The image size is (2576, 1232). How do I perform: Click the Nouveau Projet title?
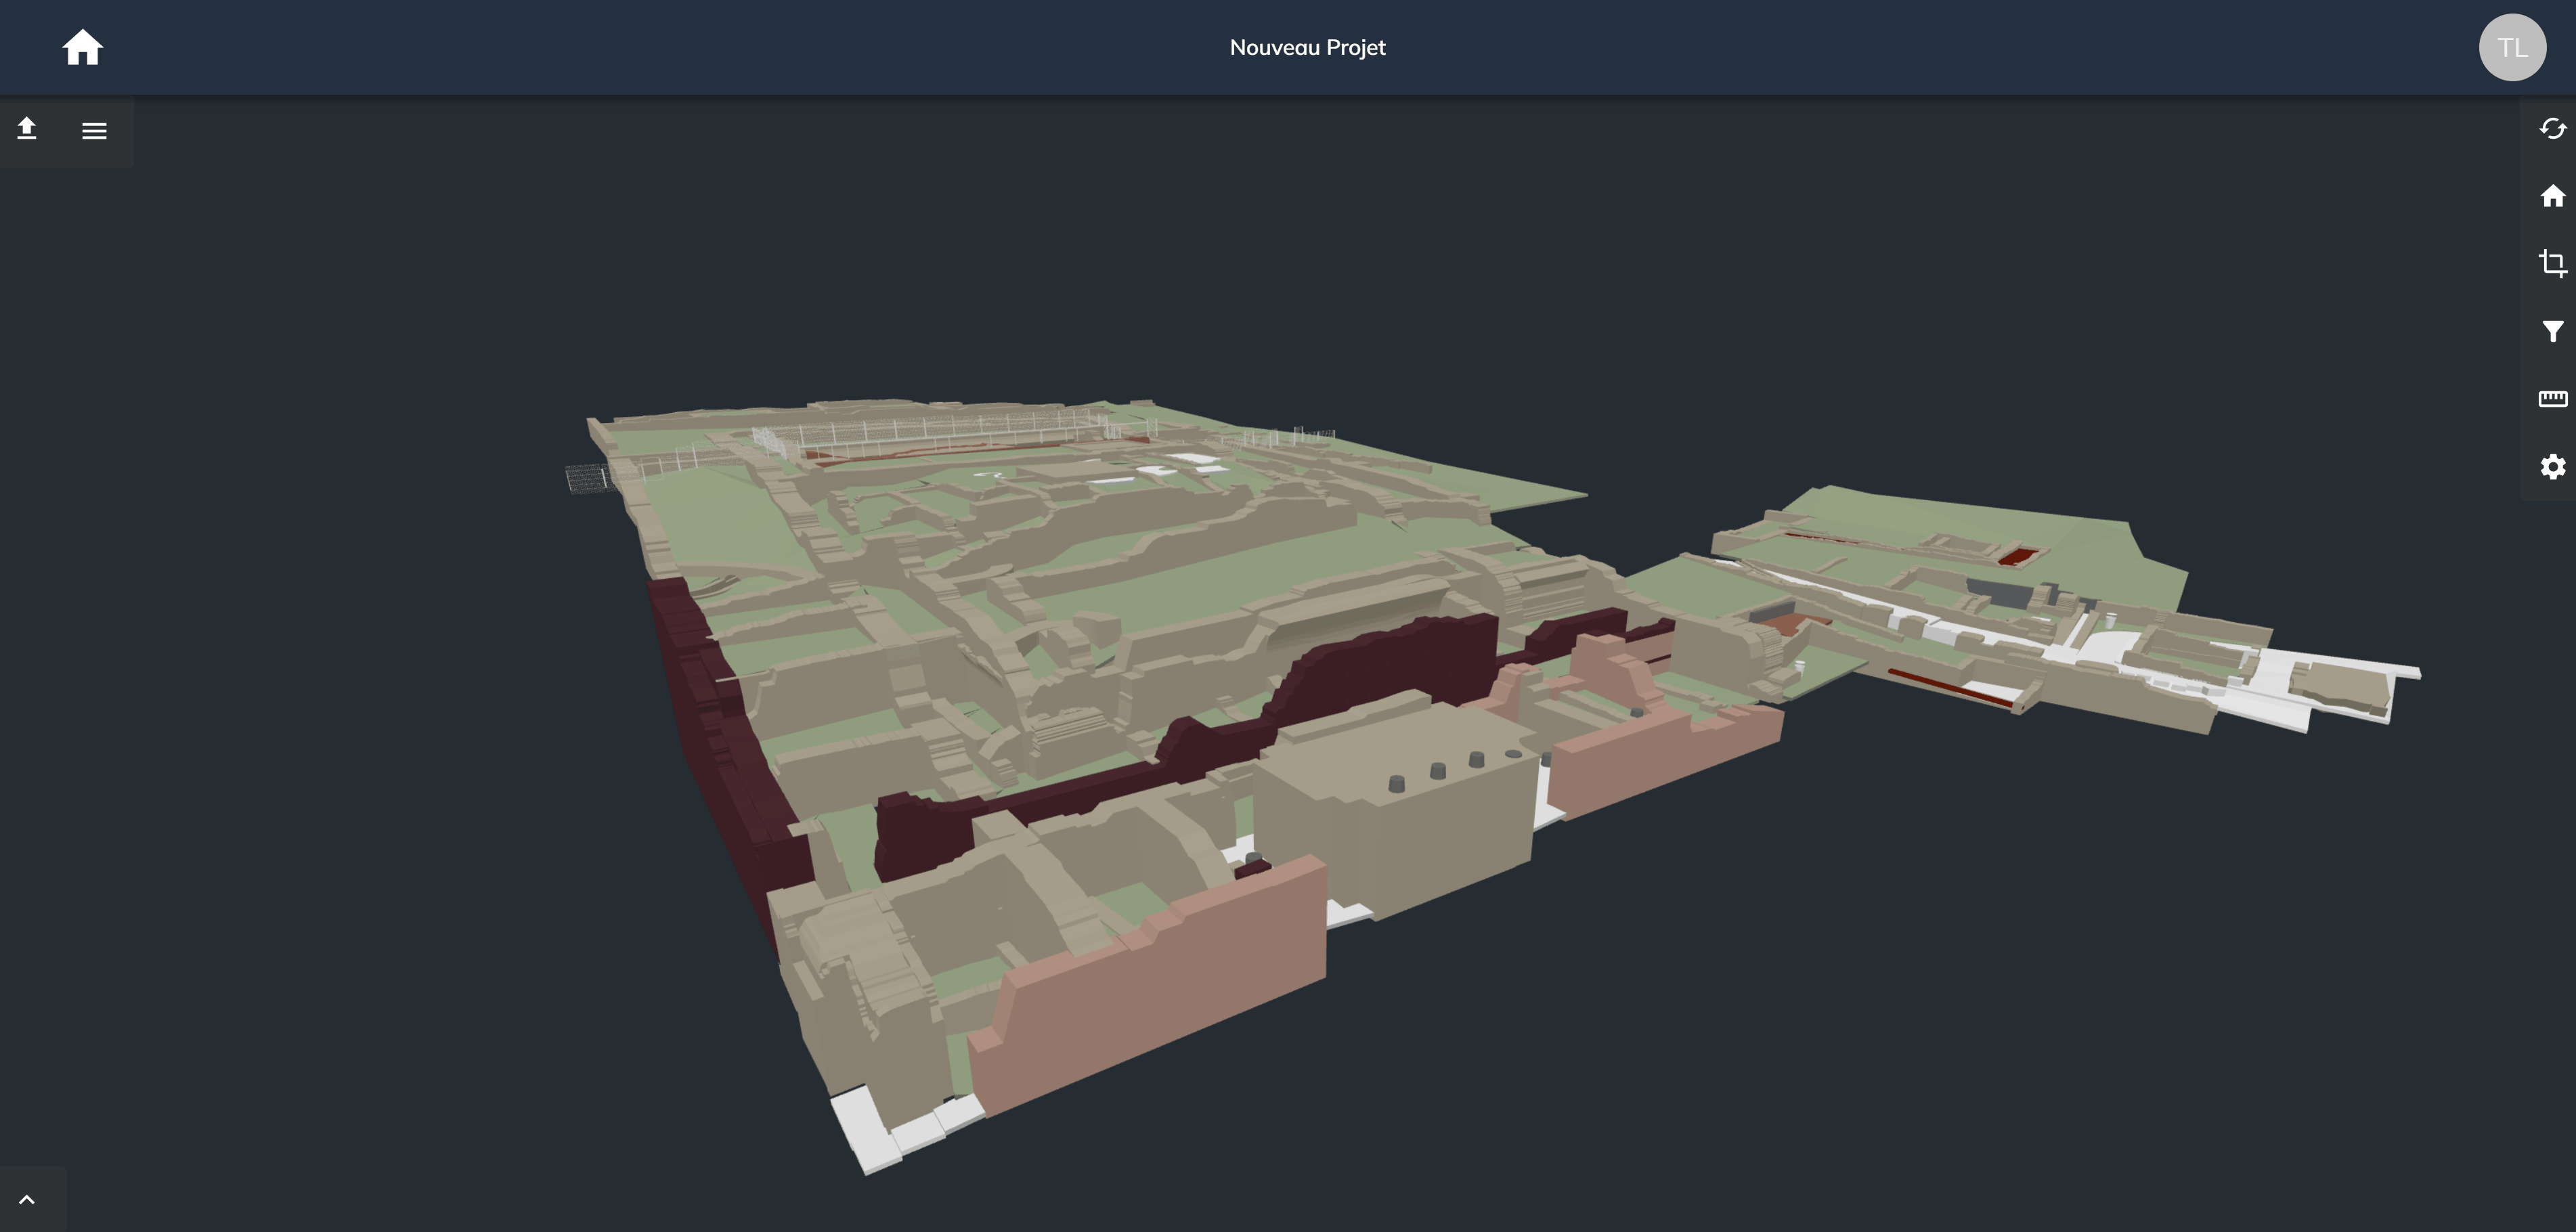click(1307, 47)
